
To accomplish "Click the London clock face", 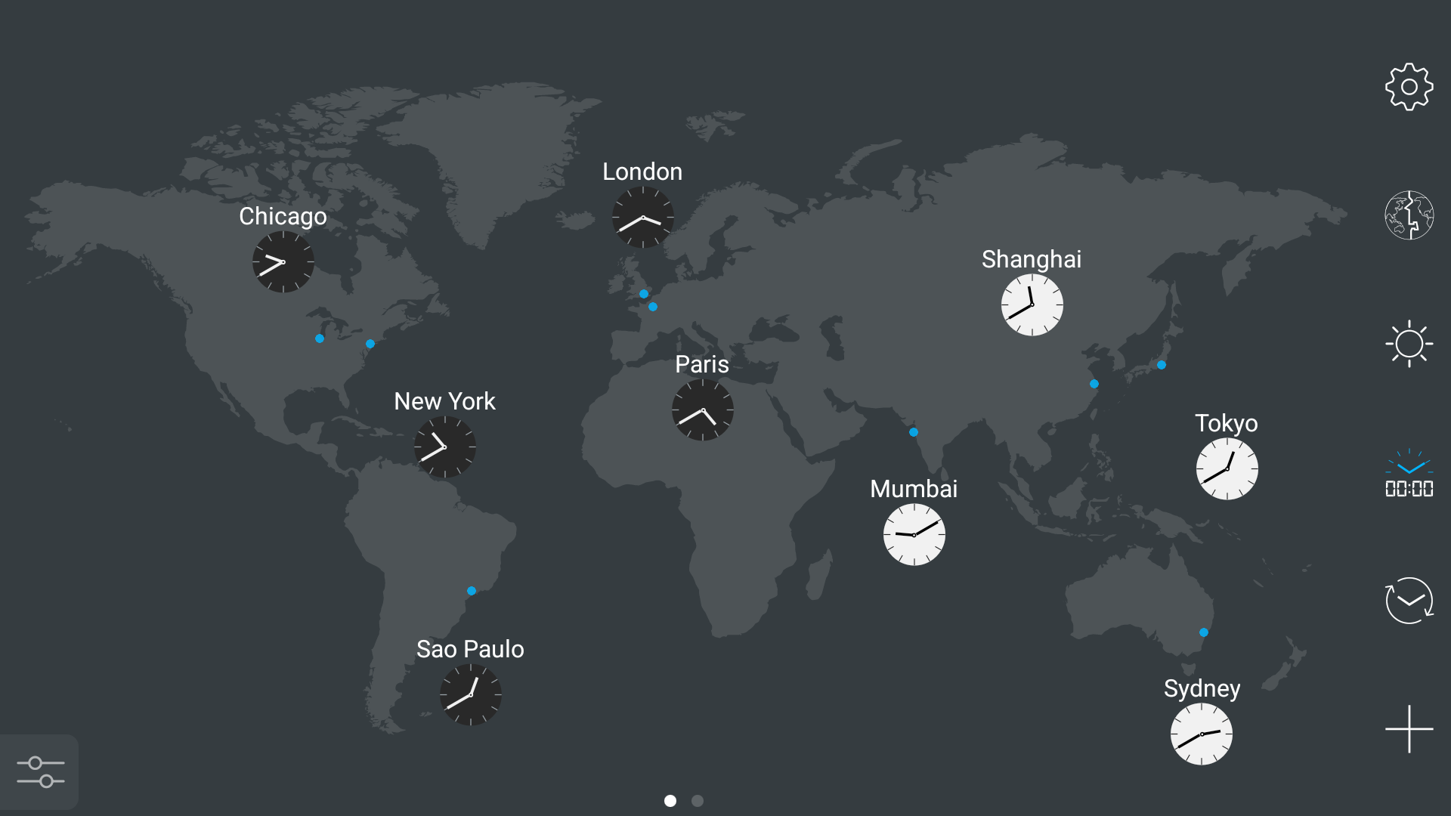I will [643, 218].
